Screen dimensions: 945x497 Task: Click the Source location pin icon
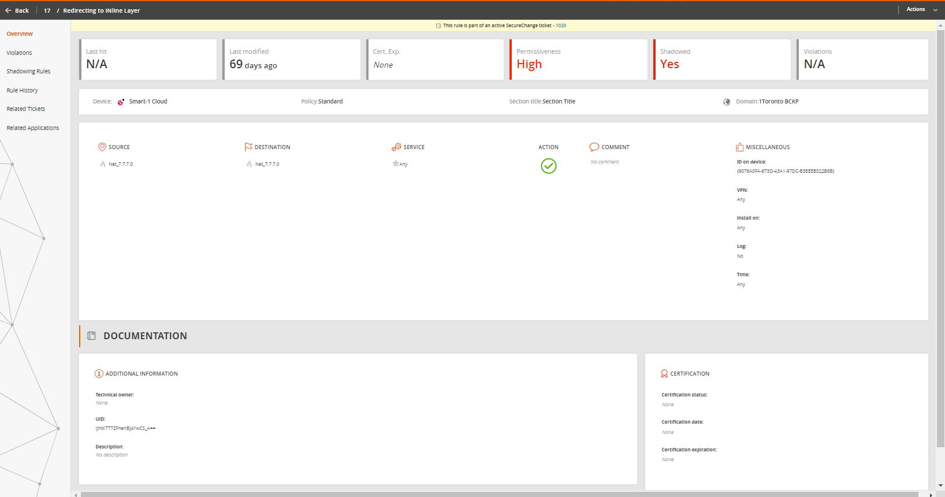click(102, 147)
